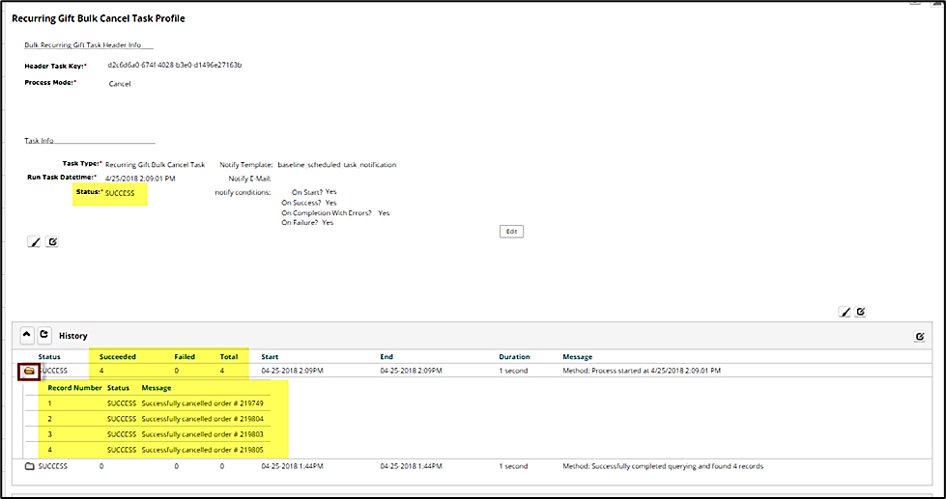Click the Edit button under notify conditions
946x499 pixels.
[511, 232]
